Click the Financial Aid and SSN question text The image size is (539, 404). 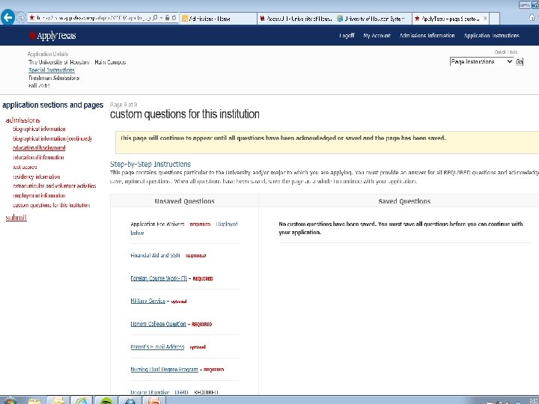155,255
